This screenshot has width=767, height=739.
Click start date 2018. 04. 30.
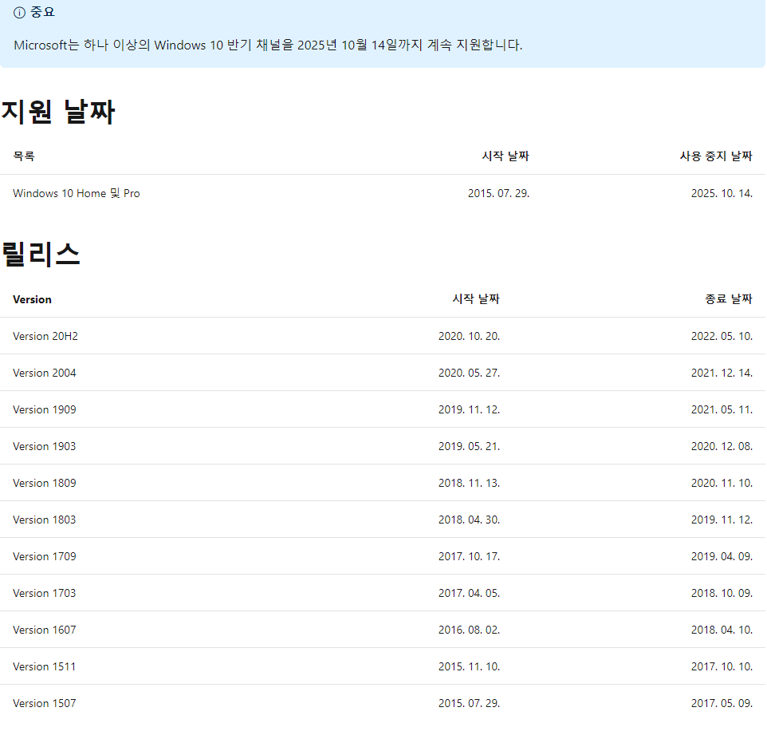469,520
